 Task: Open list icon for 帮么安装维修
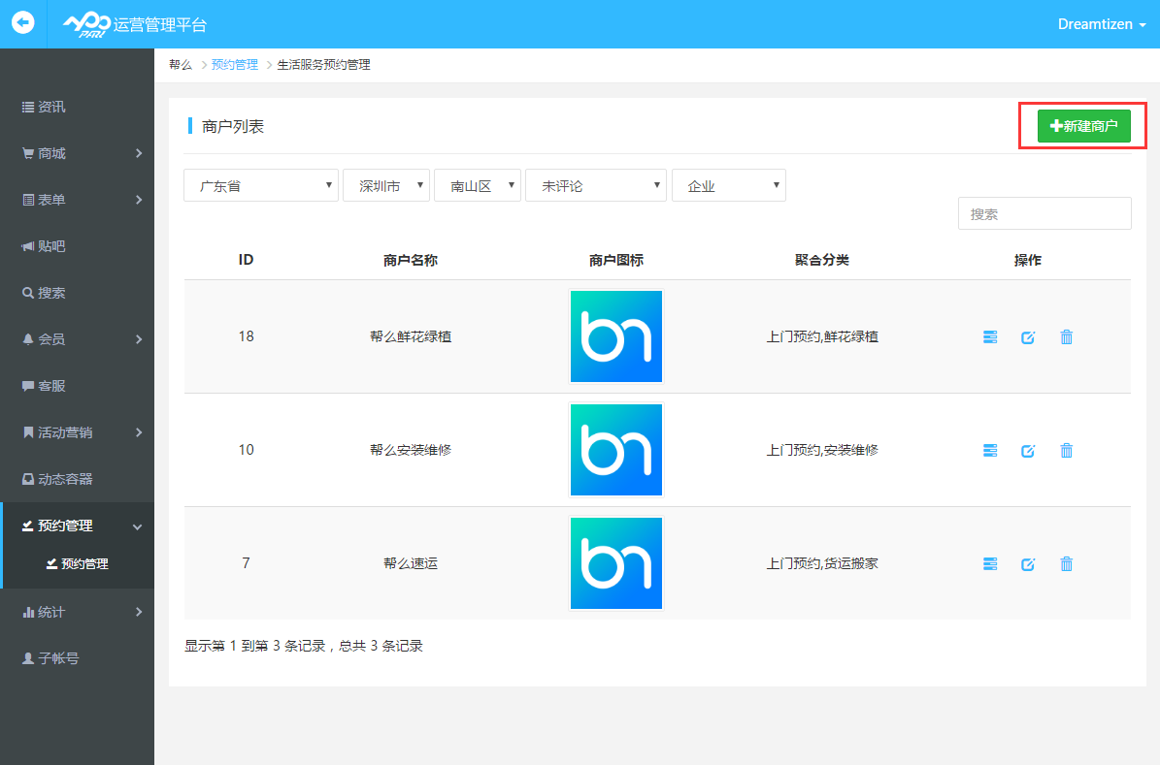(x=990, y=450)
